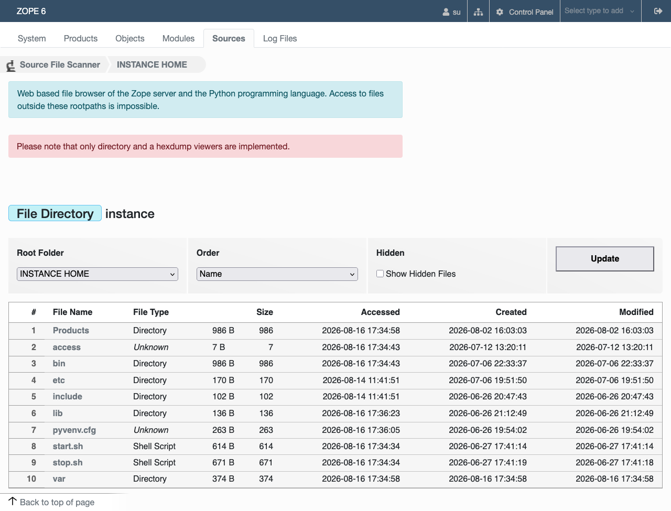The height and width of the screenshot is (511, 671).
Task: Expand the Order Name dropdown
Action: (277, 274)
